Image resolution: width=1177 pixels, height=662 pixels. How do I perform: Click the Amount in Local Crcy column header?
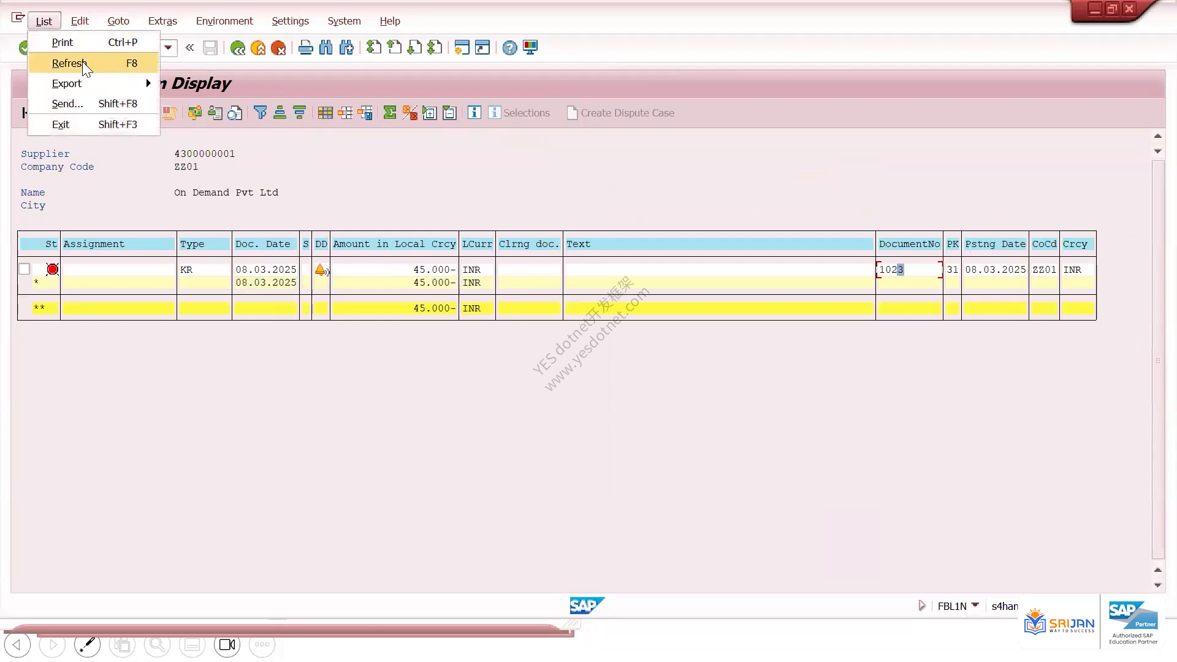[x=394, y=244]
